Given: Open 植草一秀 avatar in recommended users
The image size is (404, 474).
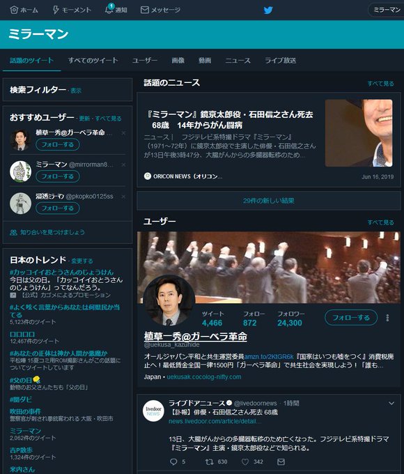Looking at the screenshot, I should pyautogui.click(x=20, y=139).
